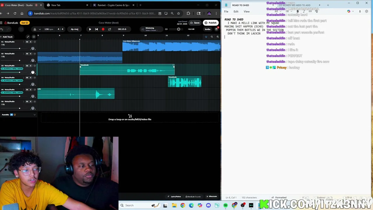This screenshot has height=210, width=373.
Task: Open Spotify from the taskbar
Action: pyautogui.click(x=226, y=205)
